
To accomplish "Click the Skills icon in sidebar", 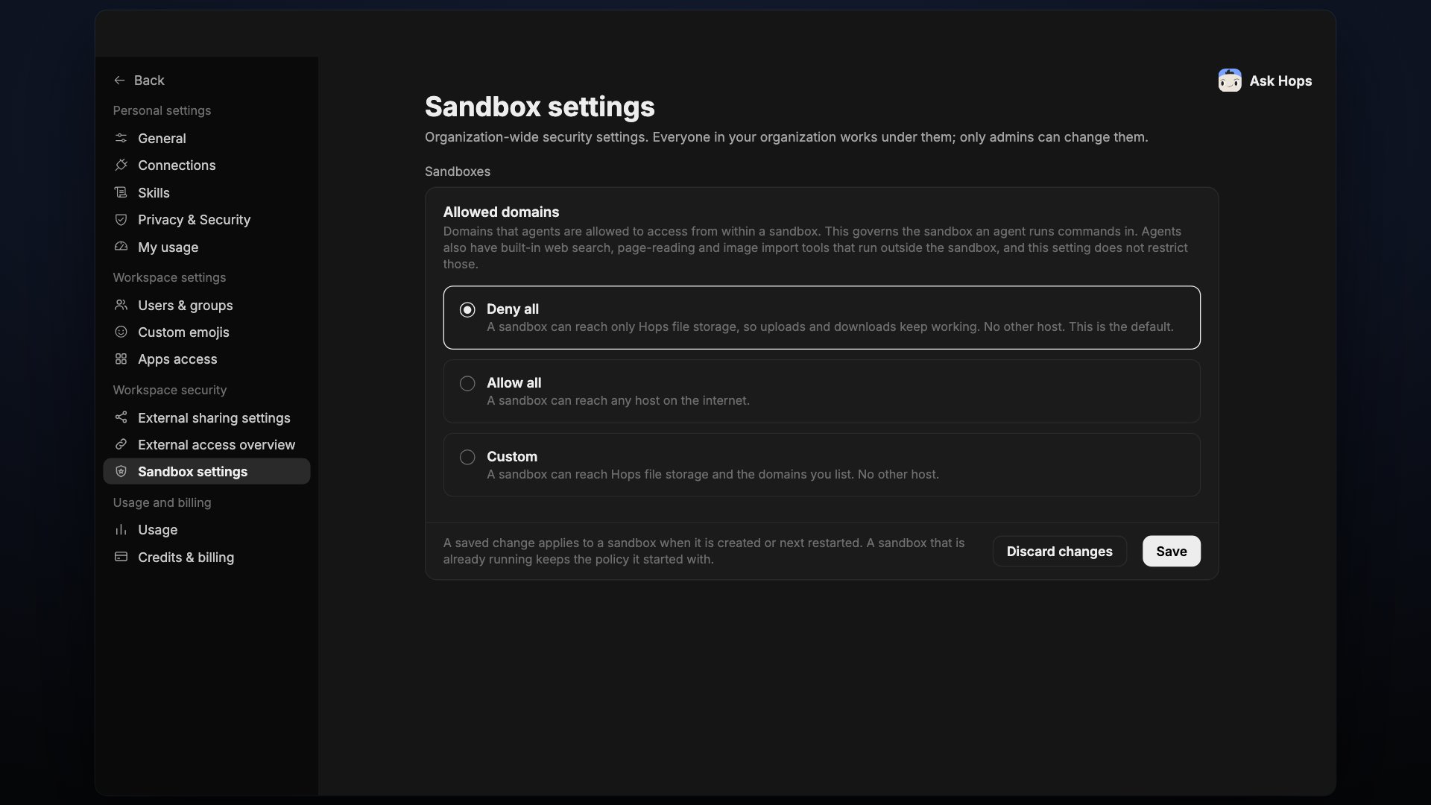I will (x=121, y=192).
